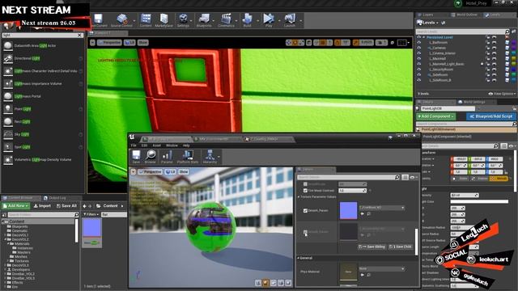This screenshot has height=291, width=518.
Task: Enable the greyed-out second texture parameter checkbox
Action: coord(305,232)
